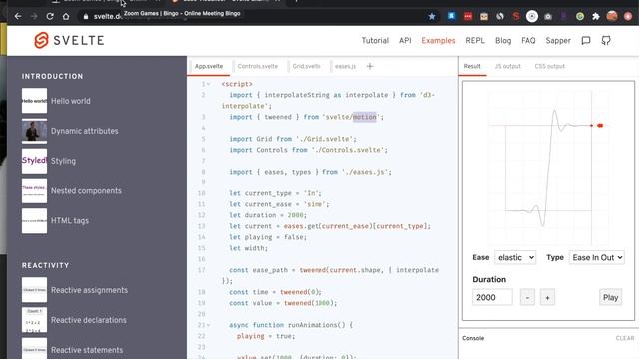Open Sapper navbar link
639x359 pixels.
click(x=558, y=40)
